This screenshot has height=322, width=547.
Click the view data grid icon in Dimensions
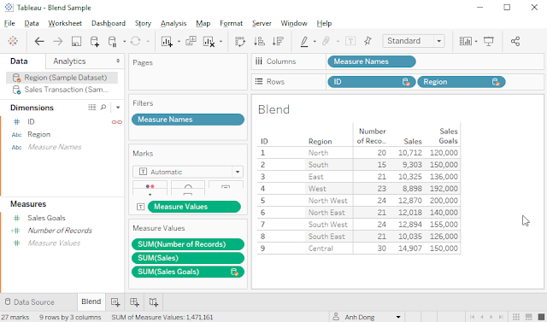pos(91,108)
